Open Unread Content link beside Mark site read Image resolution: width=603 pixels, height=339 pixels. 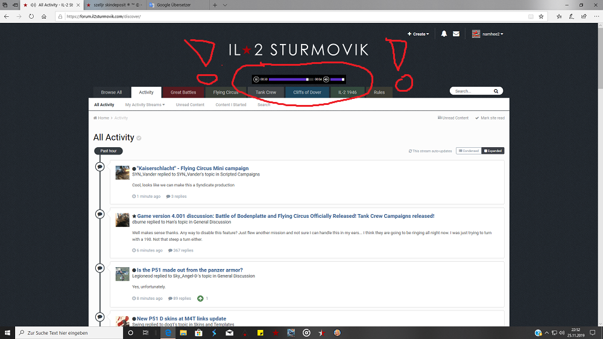[453, 118]
